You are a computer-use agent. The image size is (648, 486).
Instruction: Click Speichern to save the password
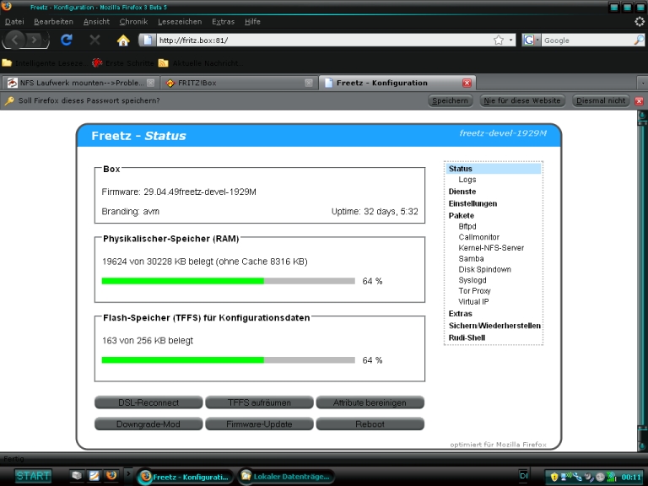point(450,100)
